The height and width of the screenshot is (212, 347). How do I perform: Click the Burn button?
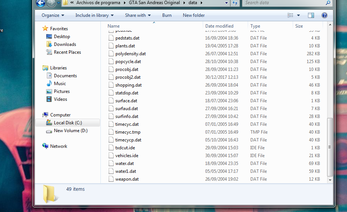[167, 15]
